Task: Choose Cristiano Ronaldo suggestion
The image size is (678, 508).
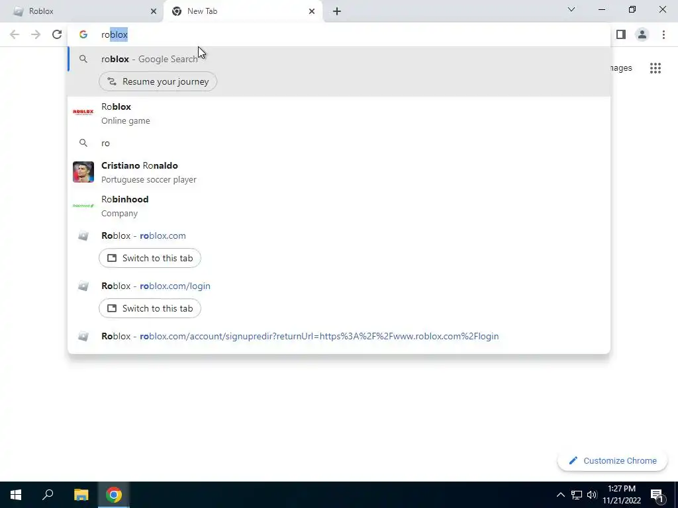Action: (x=339, y=172)
